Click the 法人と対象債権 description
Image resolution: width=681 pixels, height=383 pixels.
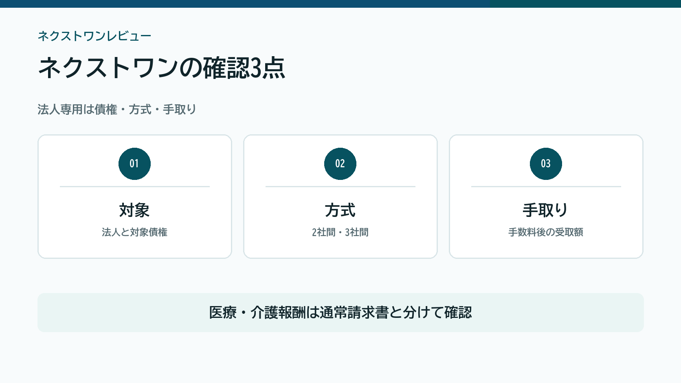click(x=134, y=232)
